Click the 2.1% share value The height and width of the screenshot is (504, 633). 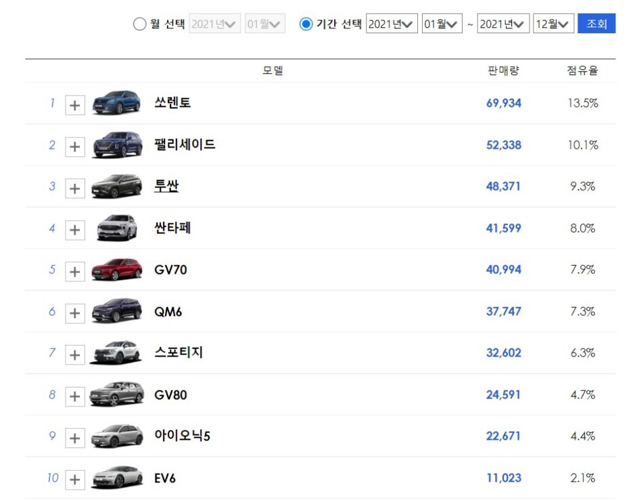(x=582, y=478)
